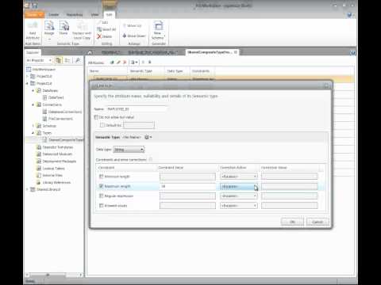The image size is (381, 285).
Task: Open Correction Action dropdown for Minimum length
Action: (x=239, y=177)
